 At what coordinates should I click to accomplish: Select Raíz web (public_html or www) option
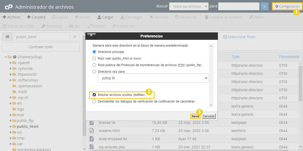[x=94, y=59]
